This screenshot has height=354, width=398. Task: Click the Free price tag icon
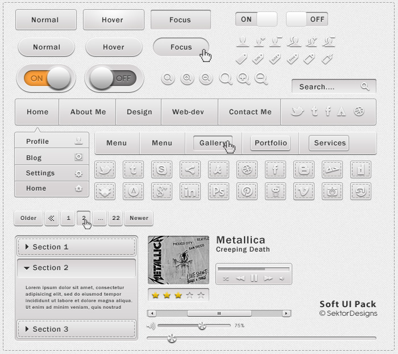point(292,59)
